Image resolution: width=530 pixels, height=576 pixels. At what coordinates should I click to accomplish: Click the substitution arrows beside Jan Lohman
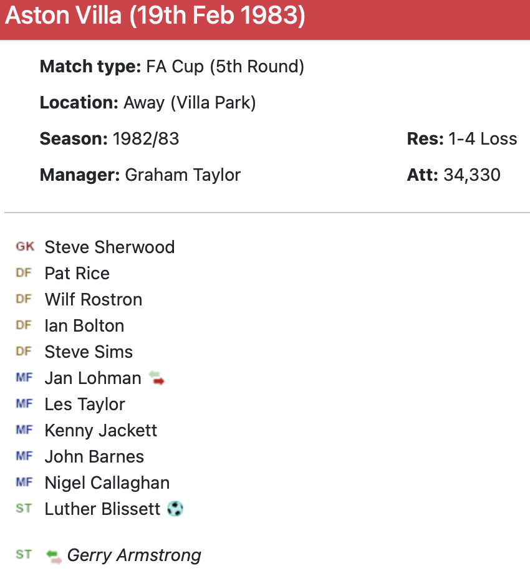pyautogui.click(x=157, y=378)
